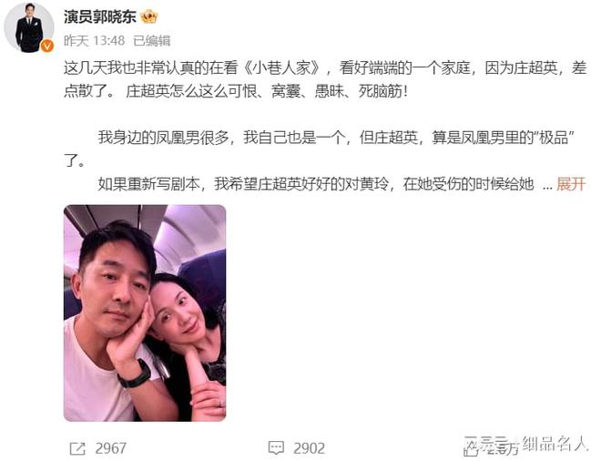Click the repost share icon

(77, 448)
